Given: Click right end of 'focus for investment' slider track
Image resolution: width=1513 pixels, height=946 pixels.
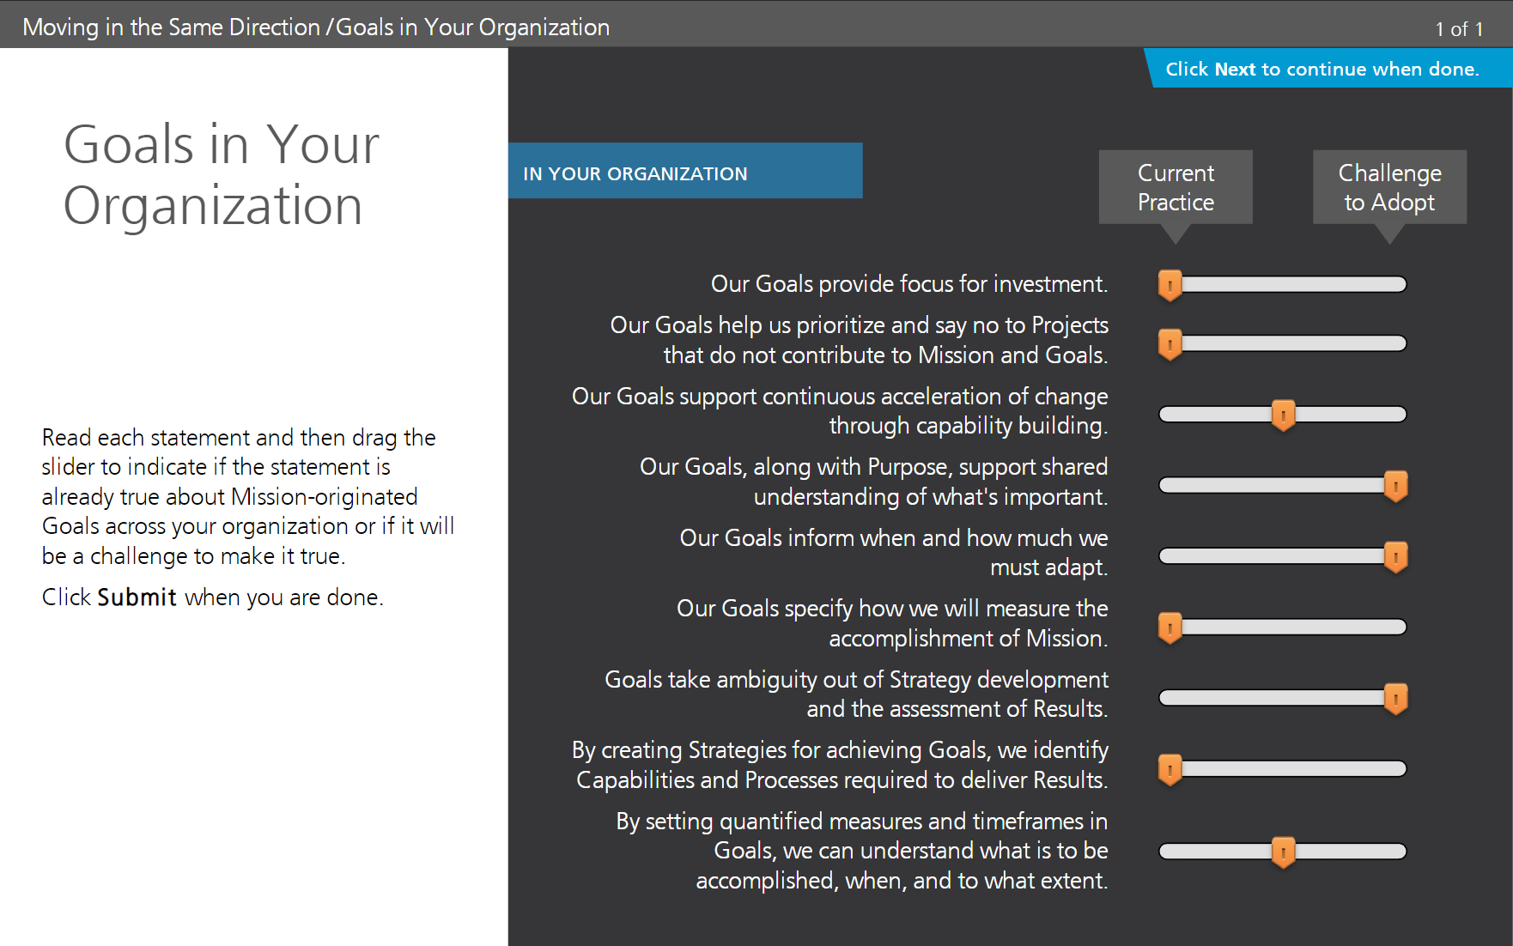Looking at the screenshot, I should [1398, 284].
